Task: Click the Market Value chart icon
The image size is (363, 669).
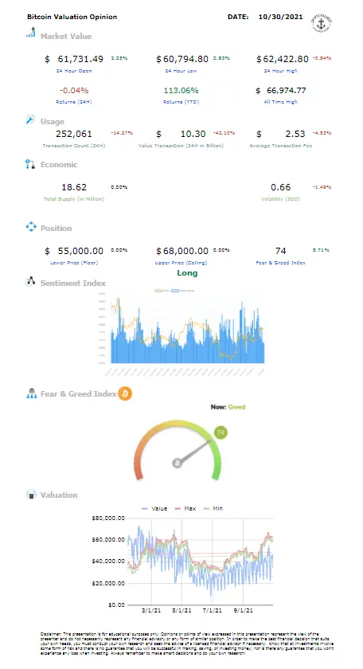Action: 30,33
